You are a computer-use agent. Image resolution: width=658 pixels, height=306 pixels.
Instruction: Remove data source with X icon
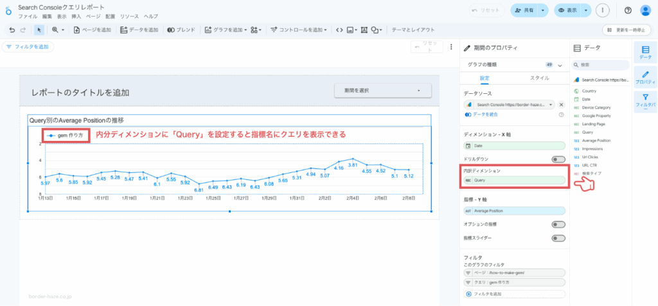tap(562, 105)
